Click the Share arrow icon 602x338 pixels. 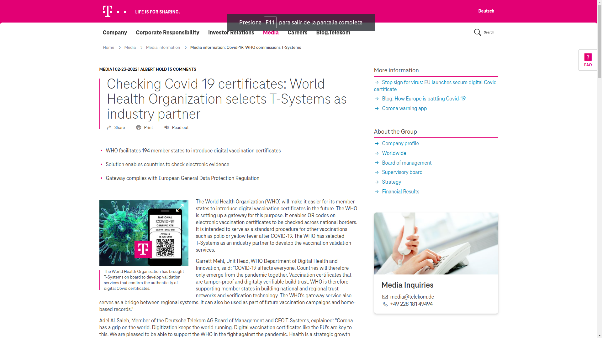[x=109, y=128]
